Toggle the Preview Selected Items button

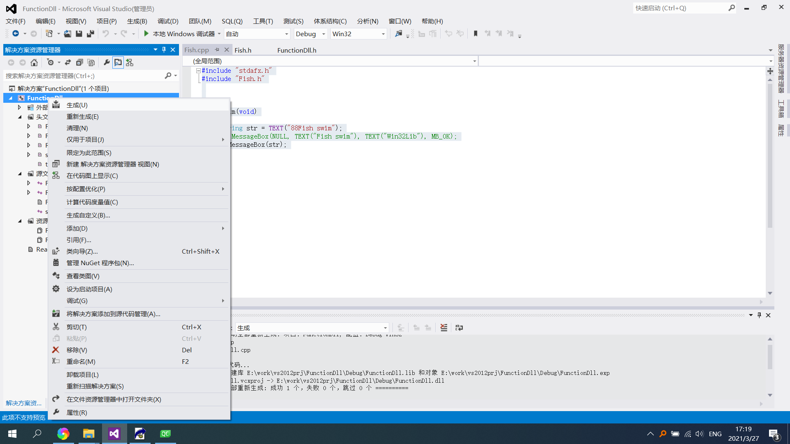pyautogui.click(x=118, y=62)
